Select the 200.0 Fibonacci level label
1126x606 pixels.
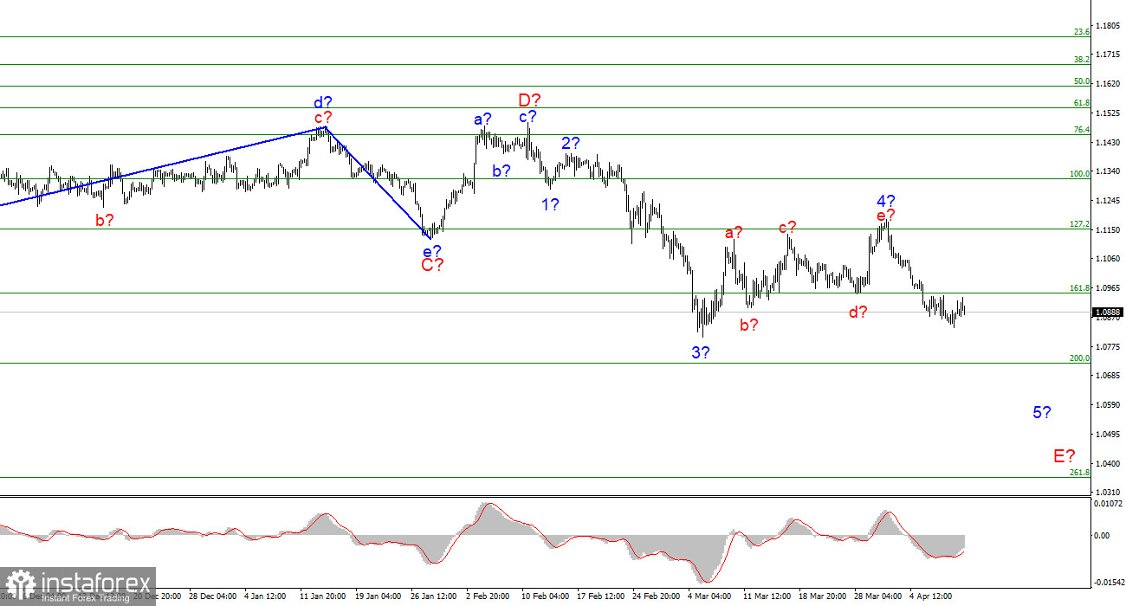1079,358
